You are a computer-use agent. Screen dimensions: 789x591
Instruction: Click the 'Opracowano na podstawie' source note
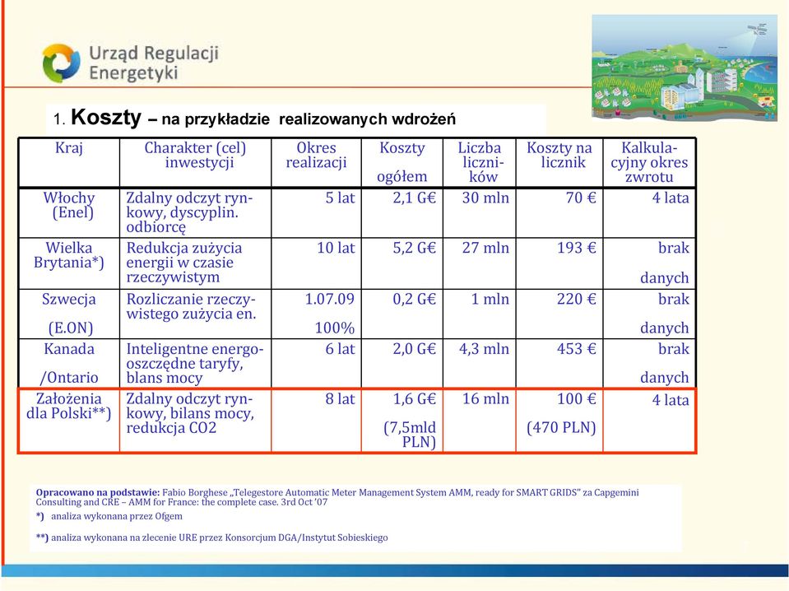point(337,497)
